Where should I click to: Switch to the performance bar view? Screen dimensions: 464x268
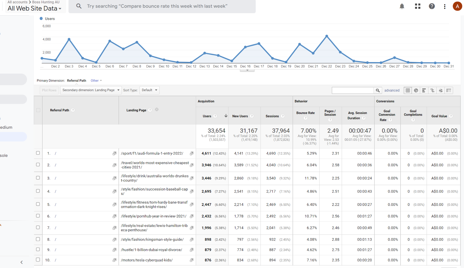pyautogui.click(x=424, y=90)
